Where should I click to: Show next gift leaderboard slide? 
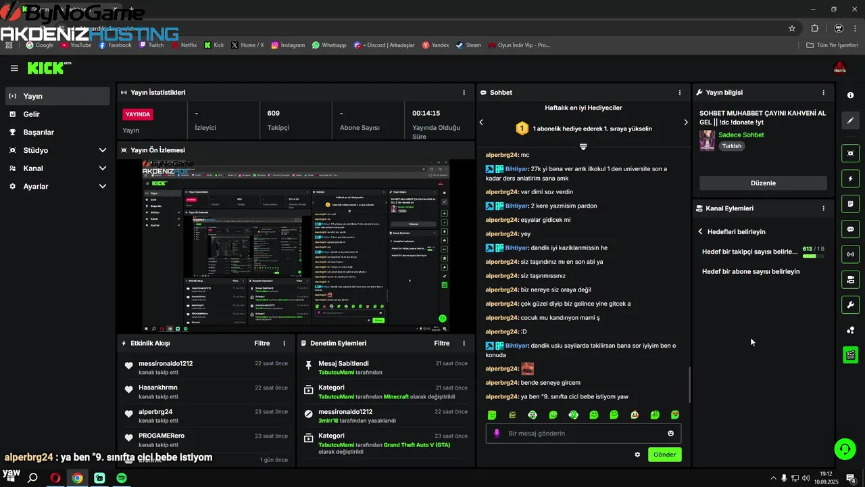pos(685,122)
